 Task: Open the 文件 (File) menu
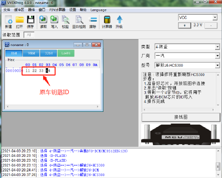click(x=7, y=10)
